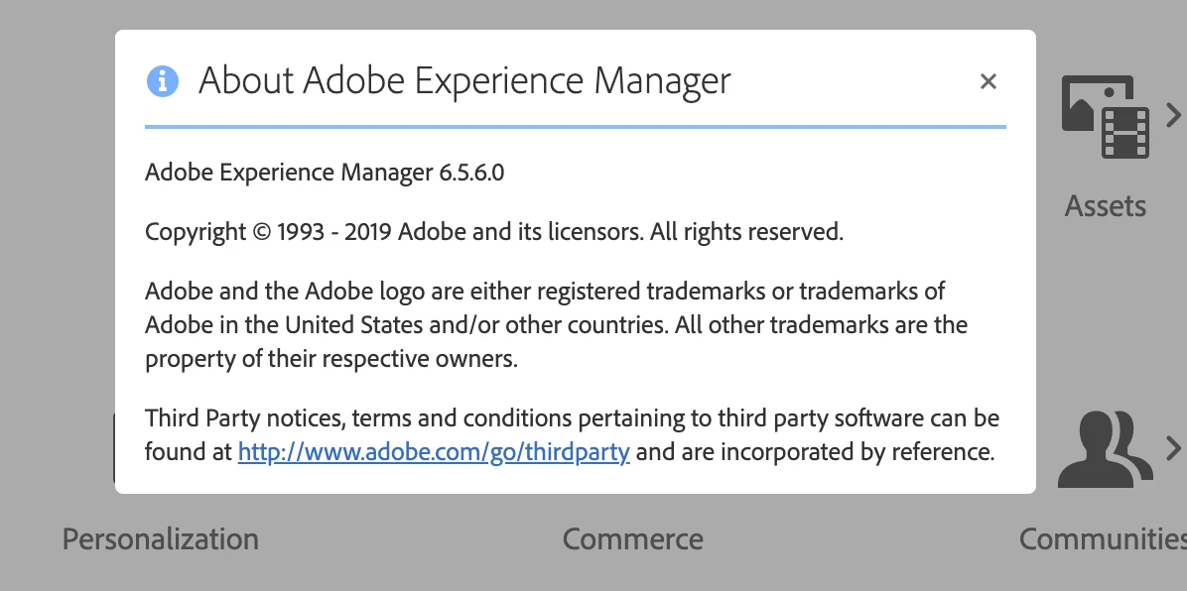Click the version text 6.5.6.0 line
This screenshot has height=591, width=1187.
click(x=325, y=172)
